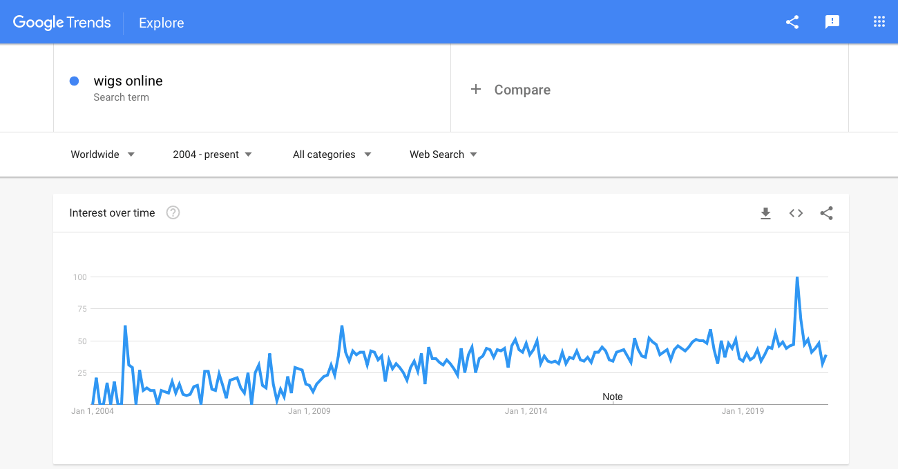Viewport: 898px width, 469px height.
Task: Click the blue dot next to wigs online
Action: tap(75, 81)
